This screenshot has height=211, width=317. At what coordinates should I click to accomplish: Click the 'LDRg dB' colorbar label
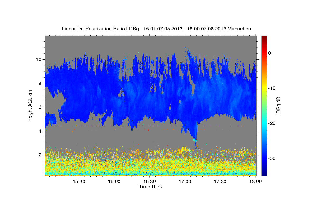point(278,106)
